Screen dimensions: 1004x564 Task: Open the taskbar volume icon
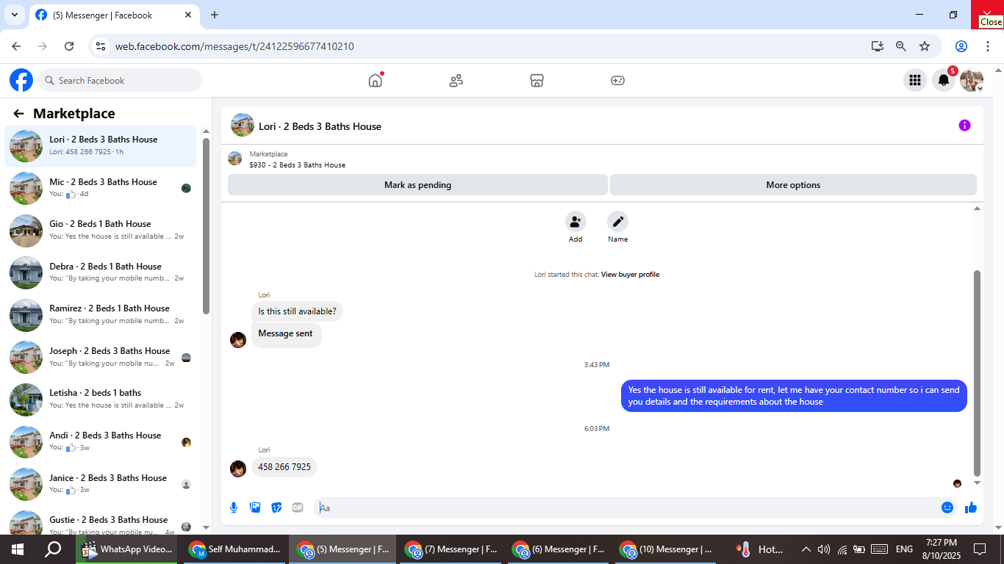[824, 549]
